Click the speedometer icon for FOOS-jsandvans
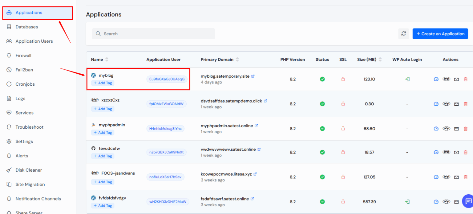 (436, 177)
